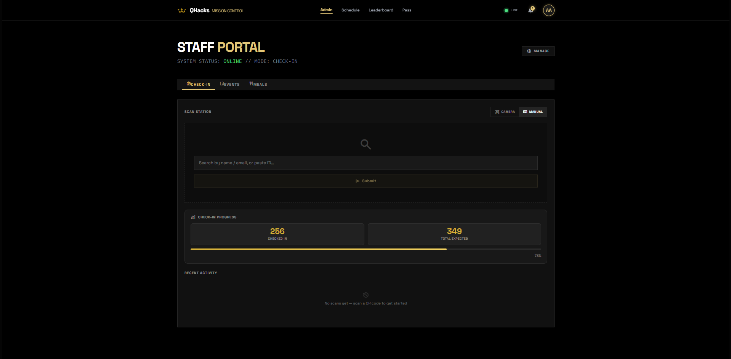The image size is (731, 359).
Task: Click the utensils icon beside MEALS
Action: [x=251, y=83]
